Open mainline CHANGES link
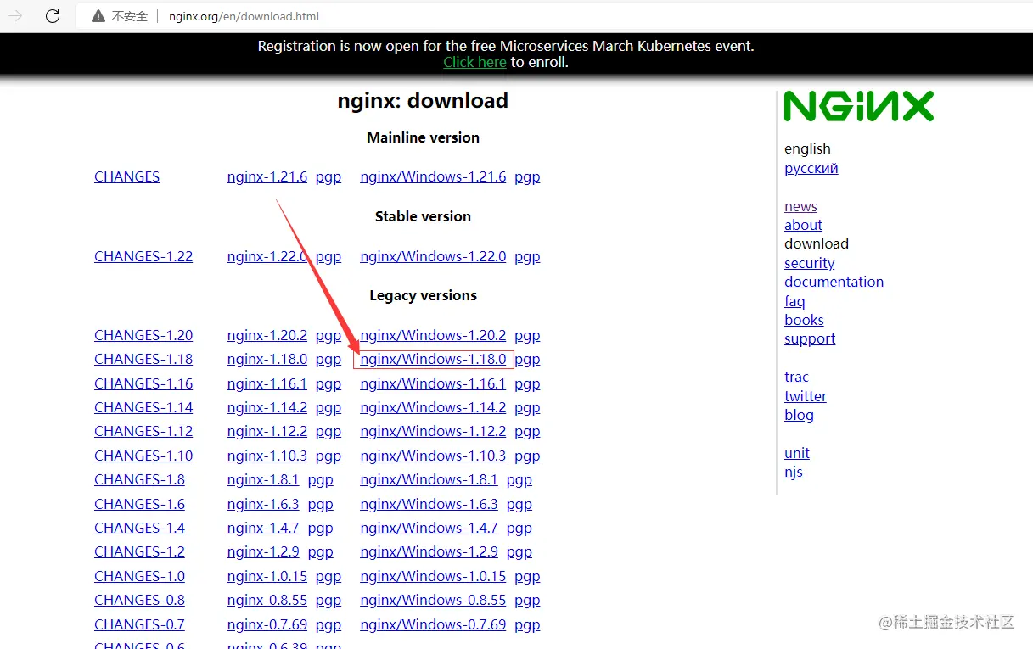 pos(127,176)
